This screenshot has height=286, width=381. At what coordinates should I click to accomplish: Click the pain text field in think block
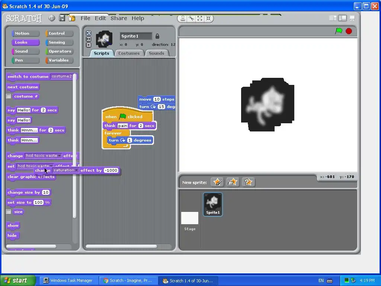coord(123,126)
